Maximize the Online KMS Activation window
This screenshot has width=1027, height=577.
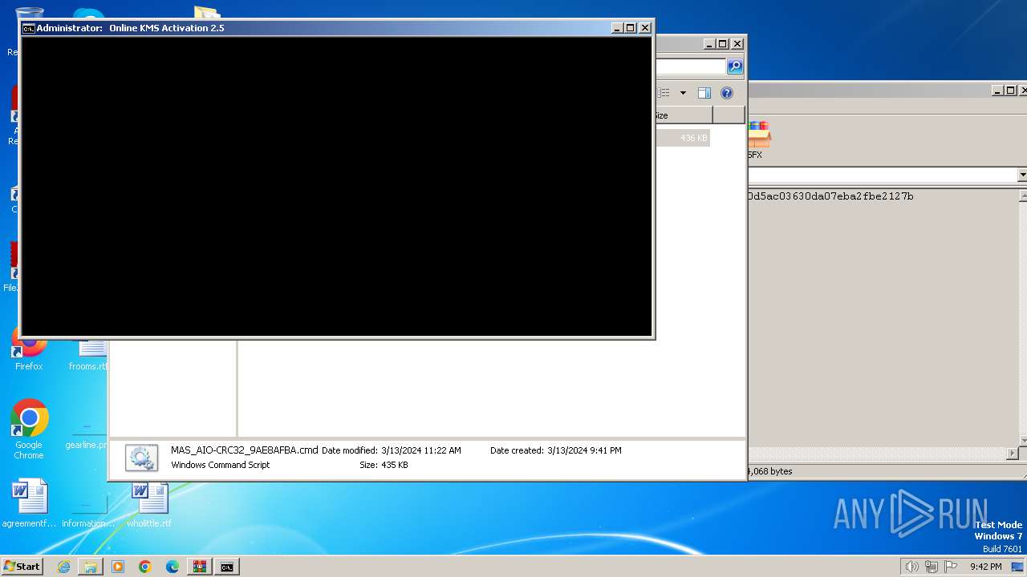click(631, 28)
